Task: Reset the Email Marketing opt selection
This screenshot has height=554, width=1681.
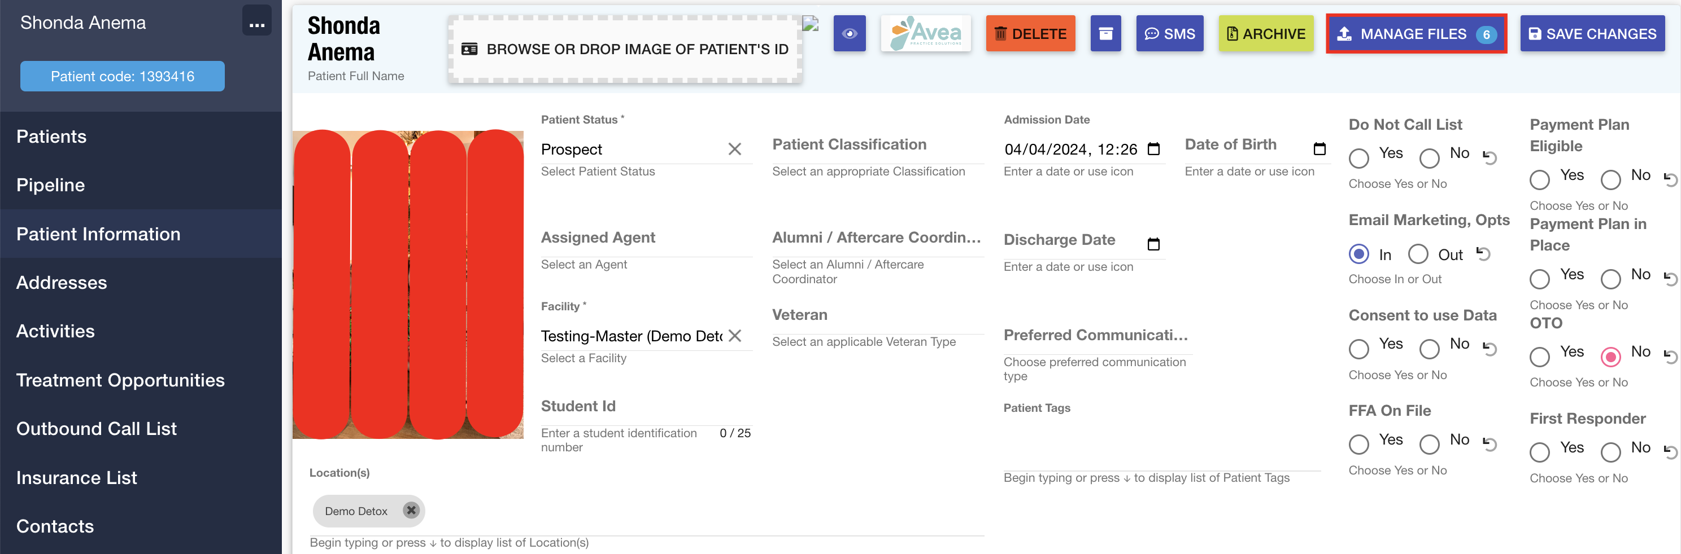Action: (1483, 253)
